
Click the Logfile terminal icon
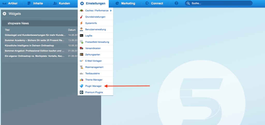82,35
